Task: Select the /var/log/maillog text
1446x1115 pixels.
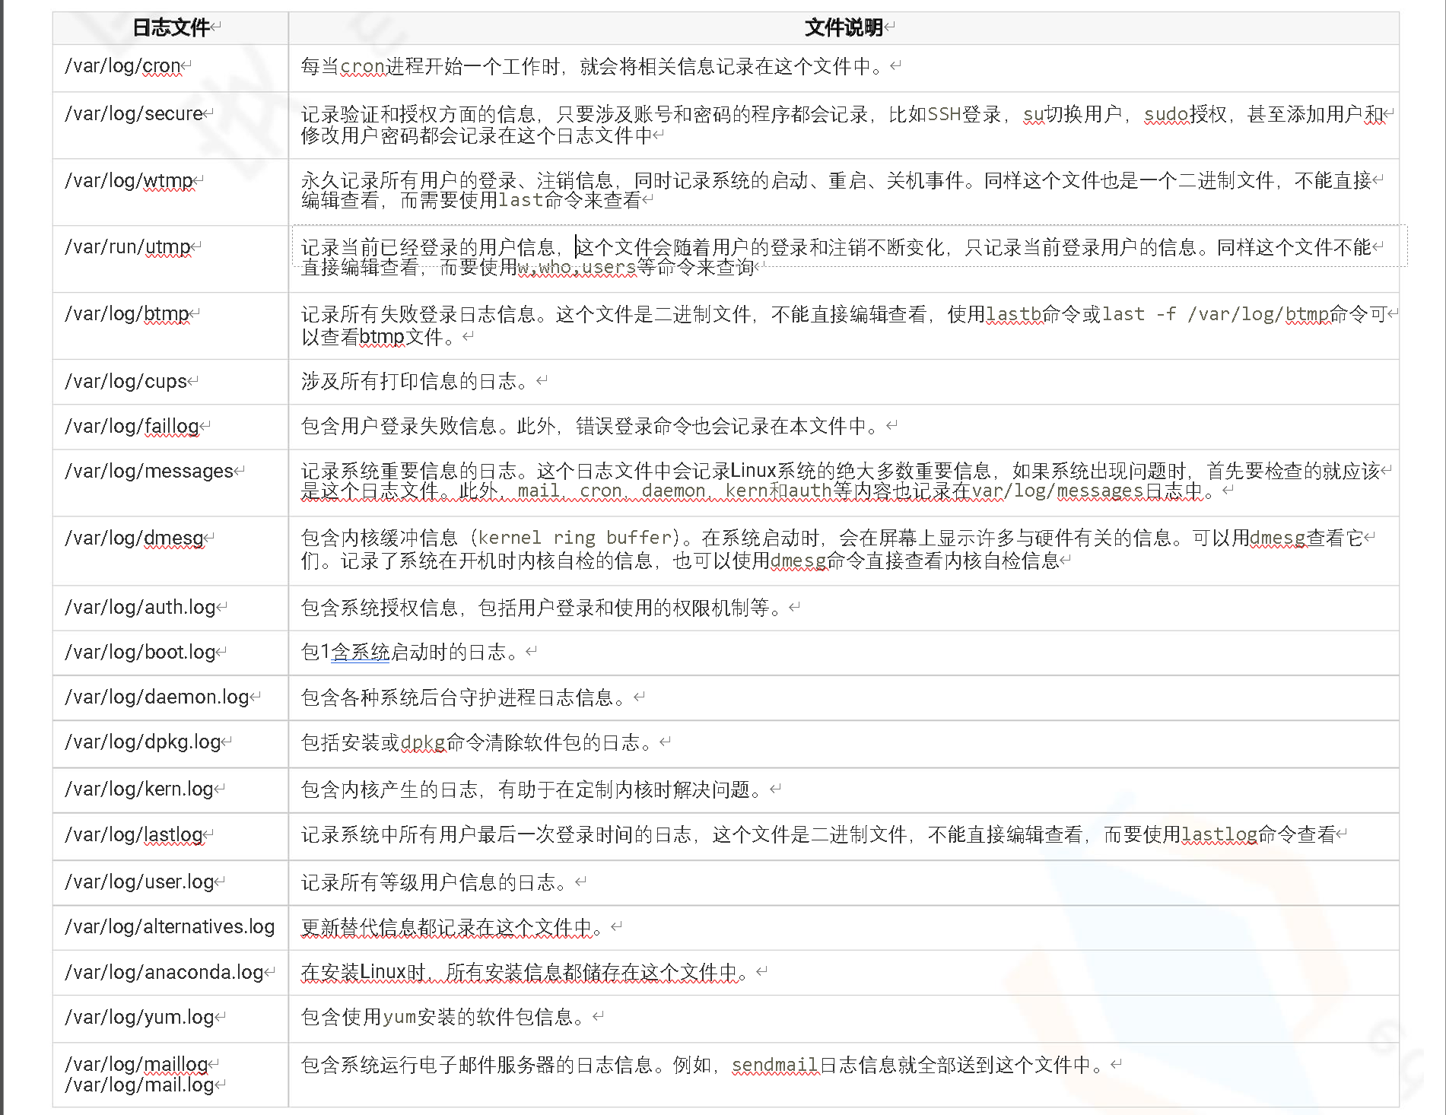Action: coord(136,1064)
